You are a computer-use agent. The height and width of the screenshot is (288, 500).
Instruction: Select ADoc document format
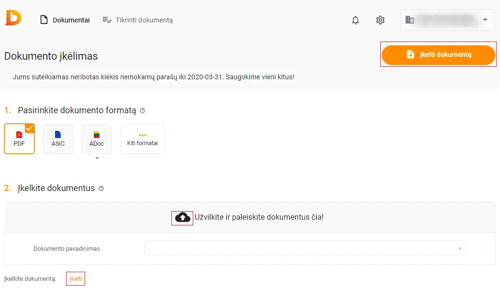coord(97,139)
